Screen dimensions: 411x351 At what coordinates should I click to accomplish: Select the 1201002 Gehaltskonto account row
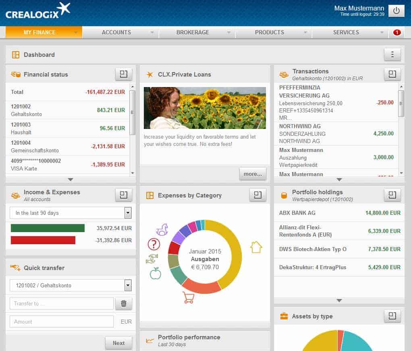click(x=68, y=110)
